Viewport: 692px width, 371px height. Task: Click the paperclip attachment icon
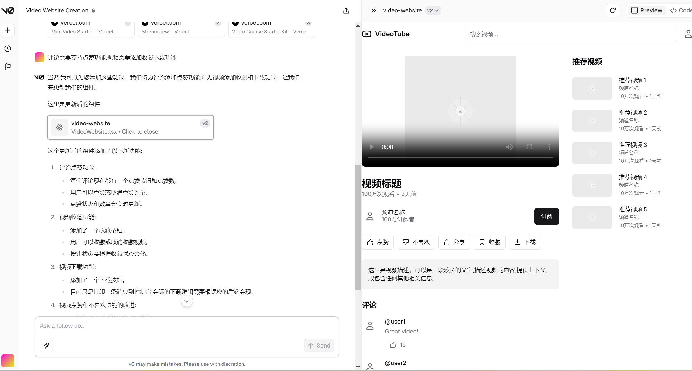coord(46,345)
